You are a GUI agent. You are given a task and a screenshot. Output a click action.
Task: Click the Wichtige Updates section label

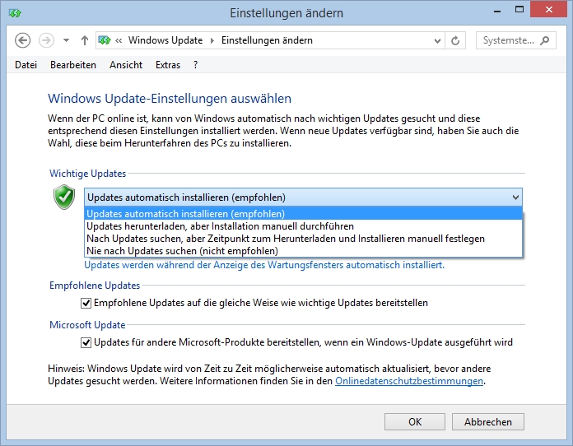(x=88, y=174)
